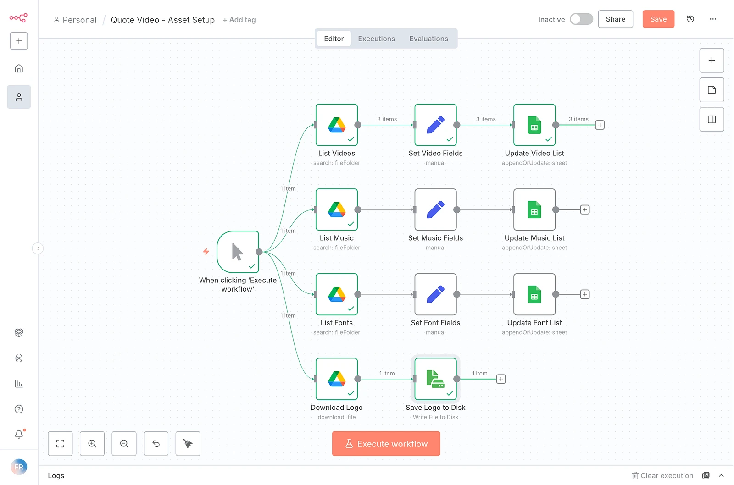Expand the left sidebar chevron

[38, 248]
